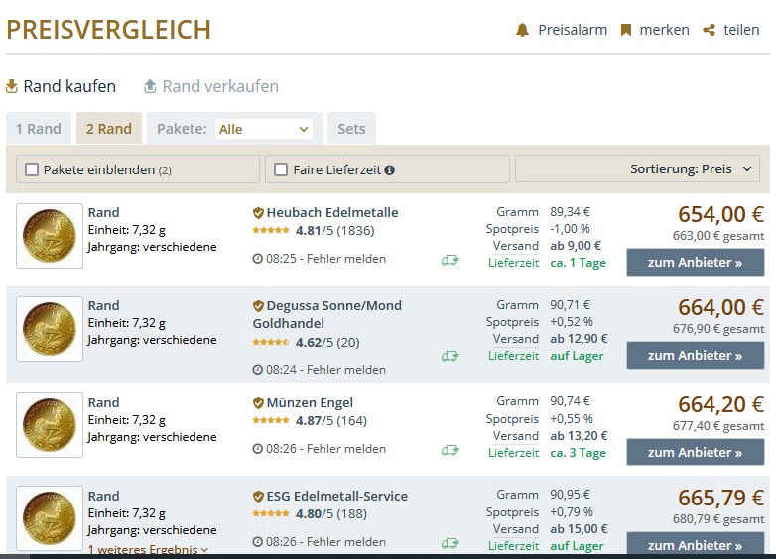The width and height of the screenshot is (776, 559).
Task: Click the Rand verkaufen upload icon
Action: 151,86
